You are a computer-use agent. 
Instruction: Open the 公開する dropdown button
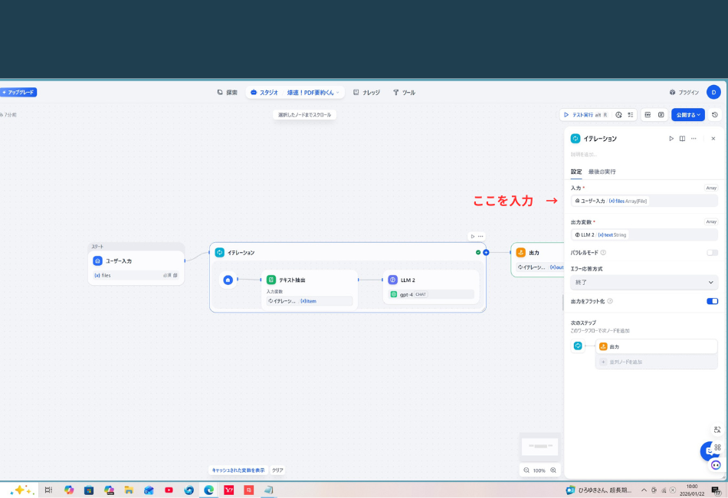pos(687,115)
